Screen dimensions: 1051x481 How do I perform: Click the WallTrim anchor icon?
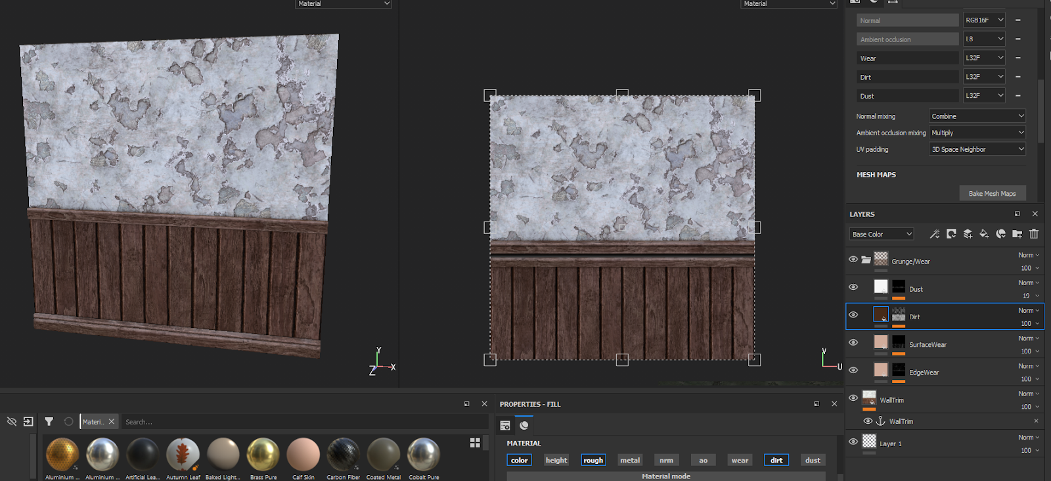pos(881,421)
